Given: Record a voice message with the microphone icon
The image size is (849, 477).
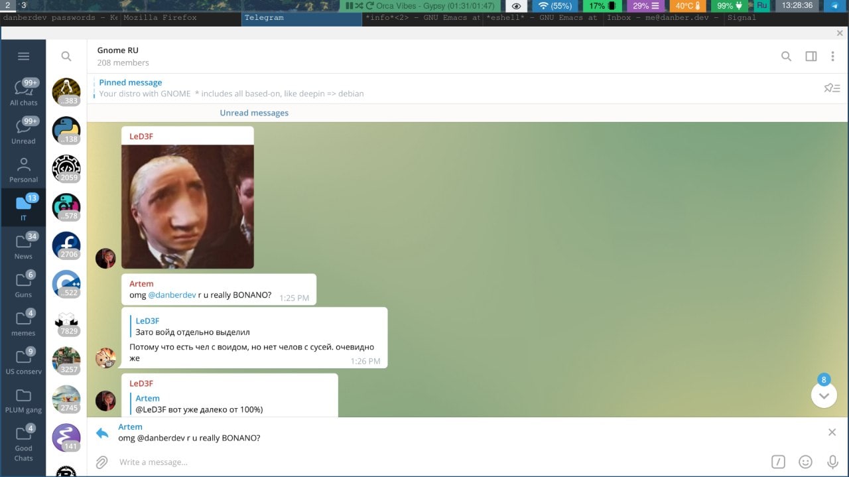Looking at the screenshot, I should (x=832, y=462).
